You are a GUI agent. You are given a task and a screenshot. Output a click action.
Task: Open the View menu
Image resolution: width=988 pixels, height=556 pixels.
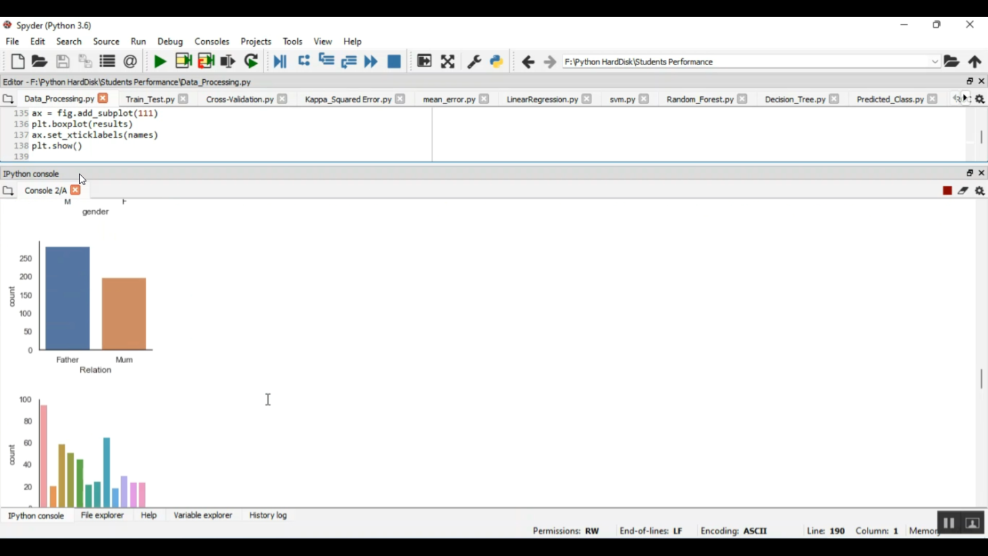click(x=323, y=42)
